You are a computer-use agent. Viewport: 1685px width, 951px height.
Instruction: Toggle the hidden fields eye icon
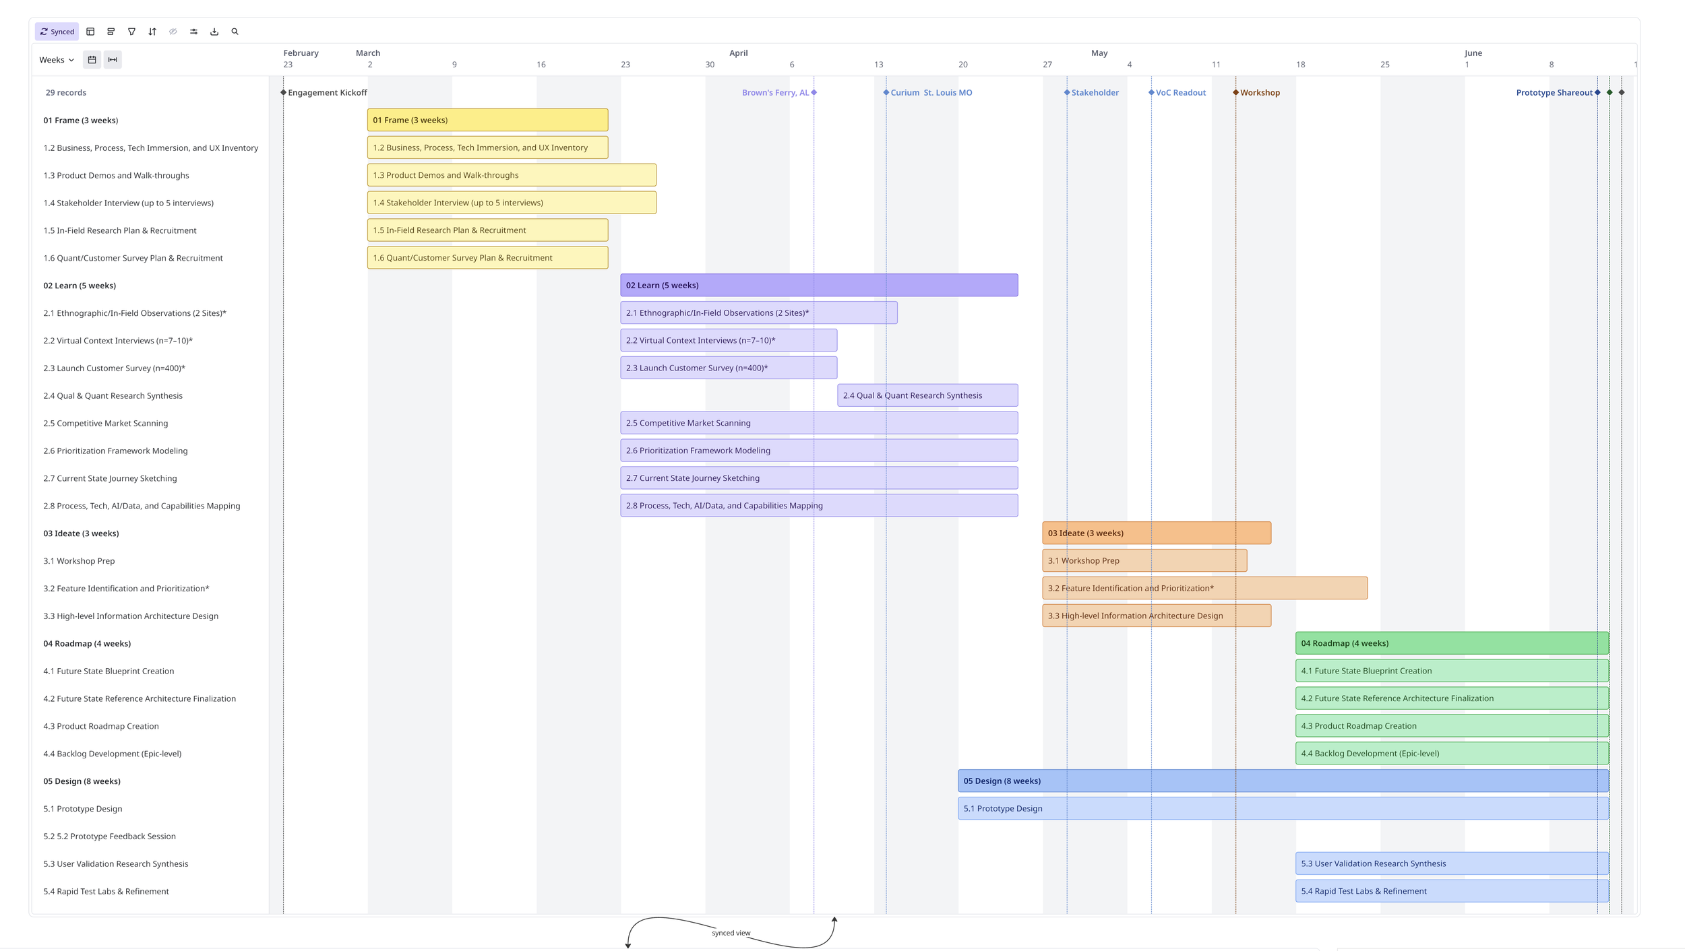173,32
